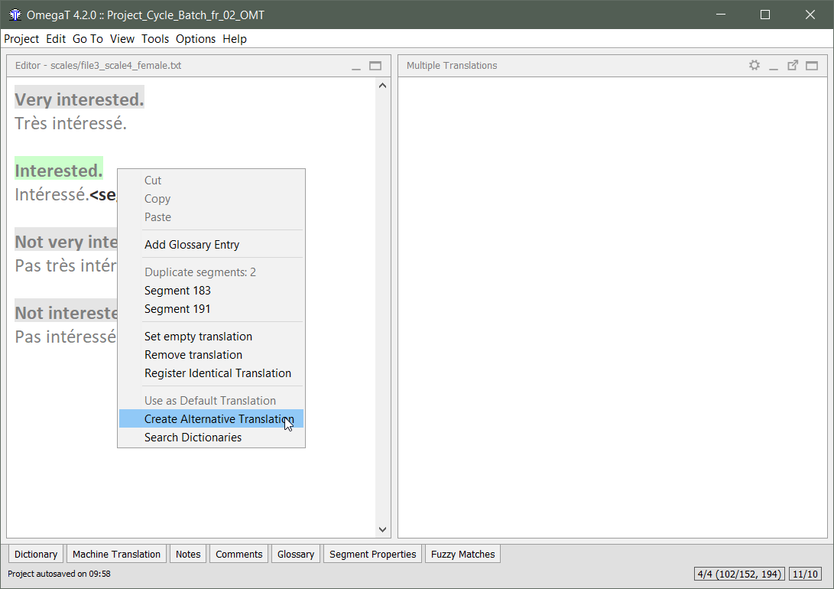Show the Machine Translation pane
The height and width of the screenshot is (589, 834).
click(x=116, y=554)
